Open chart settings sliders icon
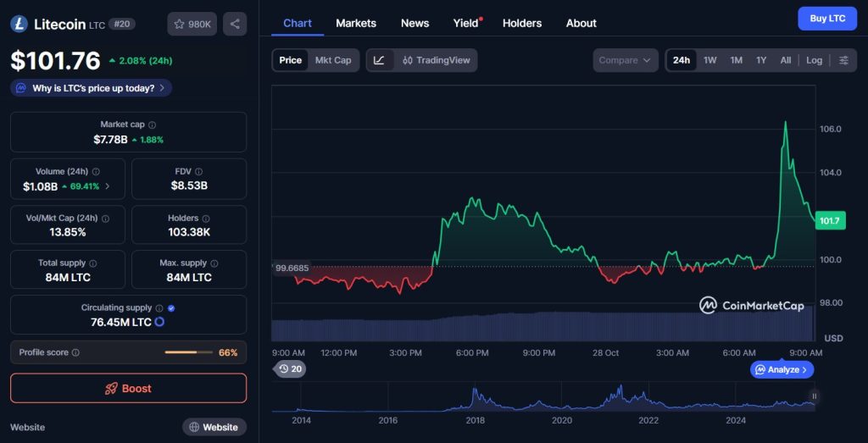The width and height of the screenshot is (868, 443). [843, 60]
